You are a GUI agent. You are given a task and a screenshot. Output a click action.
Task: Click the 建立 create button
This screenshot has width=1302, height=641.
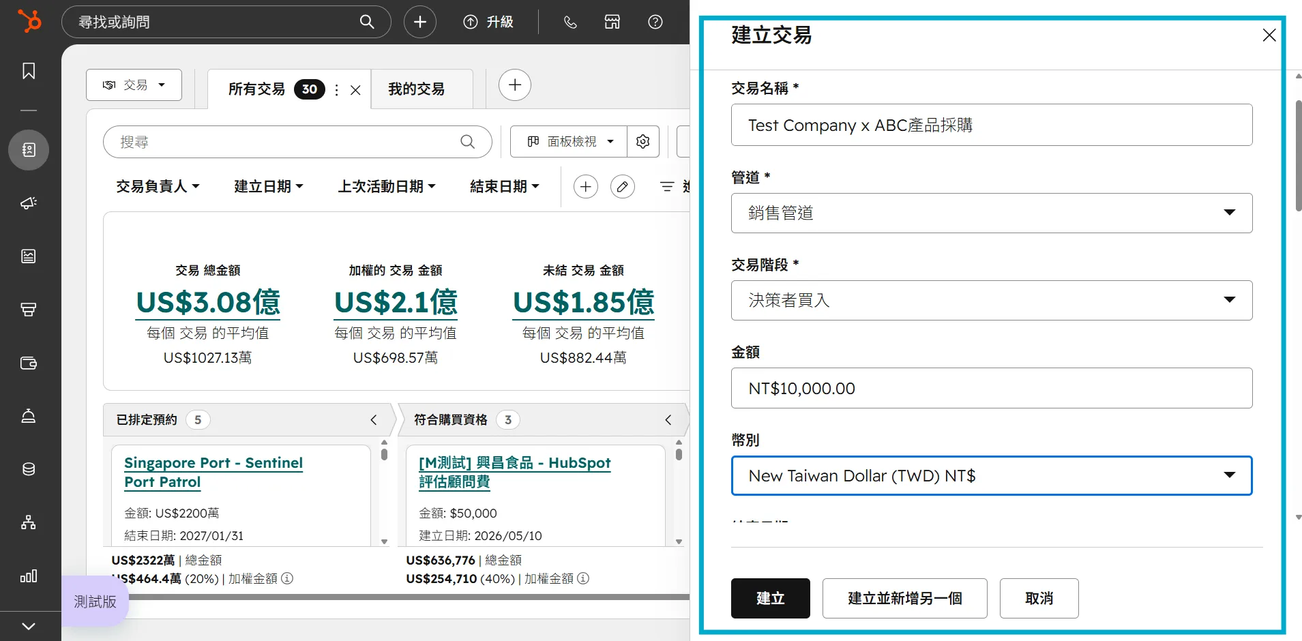coord(771,598)
